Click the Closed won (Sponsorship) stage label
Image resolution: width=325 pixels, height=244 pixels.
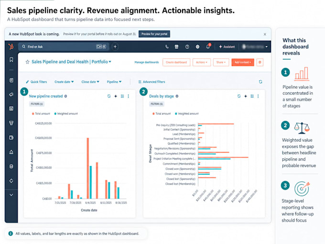tap(180, 169)
